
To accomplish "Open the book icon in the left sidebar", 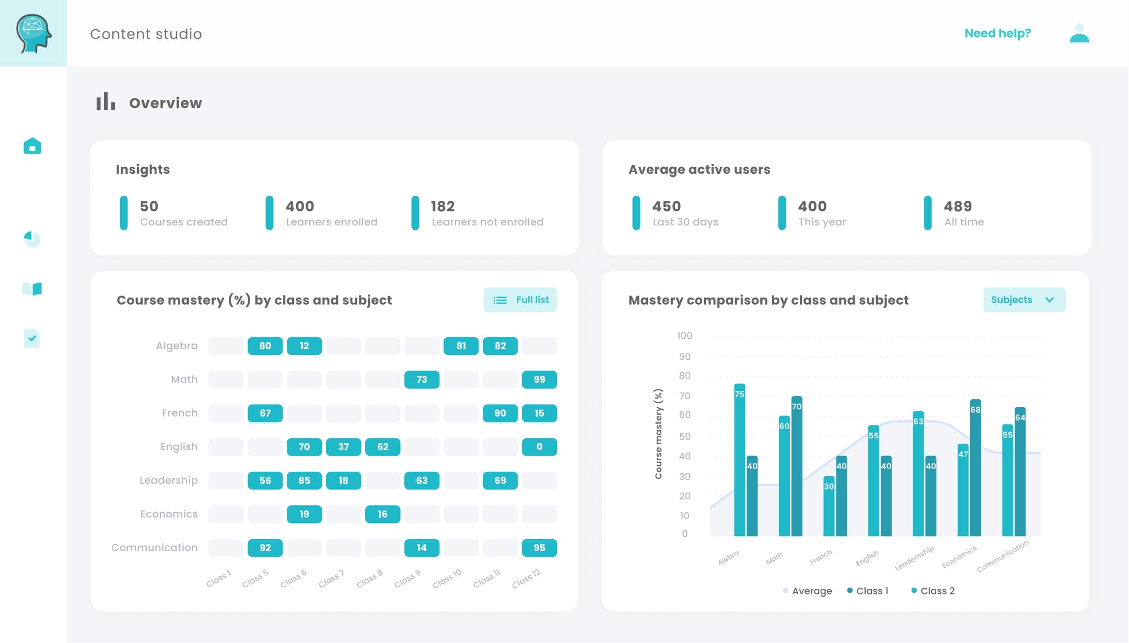I will point(32,288).
